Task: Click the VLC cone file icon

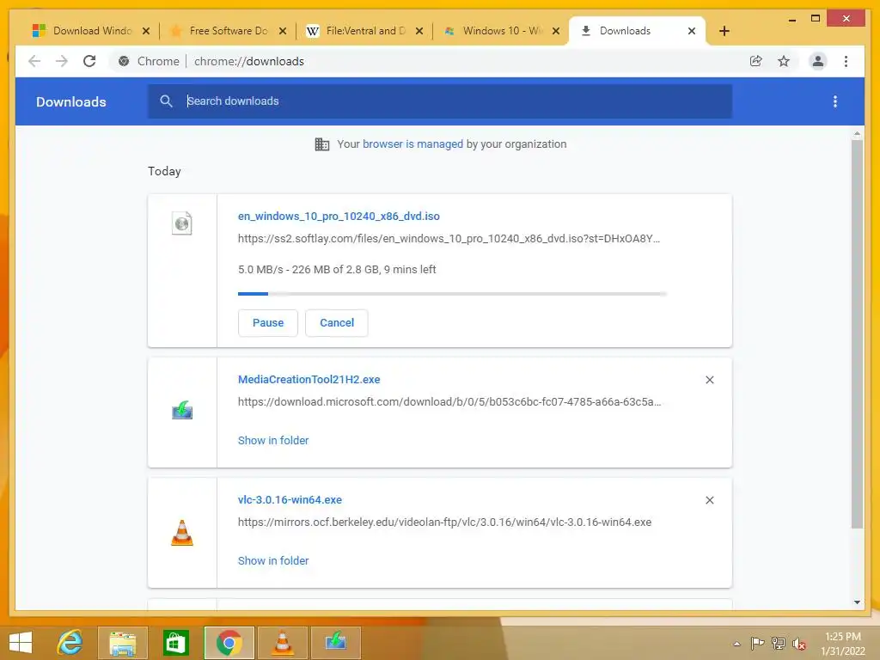Action: pyautogui.click(x=182, y=533)
